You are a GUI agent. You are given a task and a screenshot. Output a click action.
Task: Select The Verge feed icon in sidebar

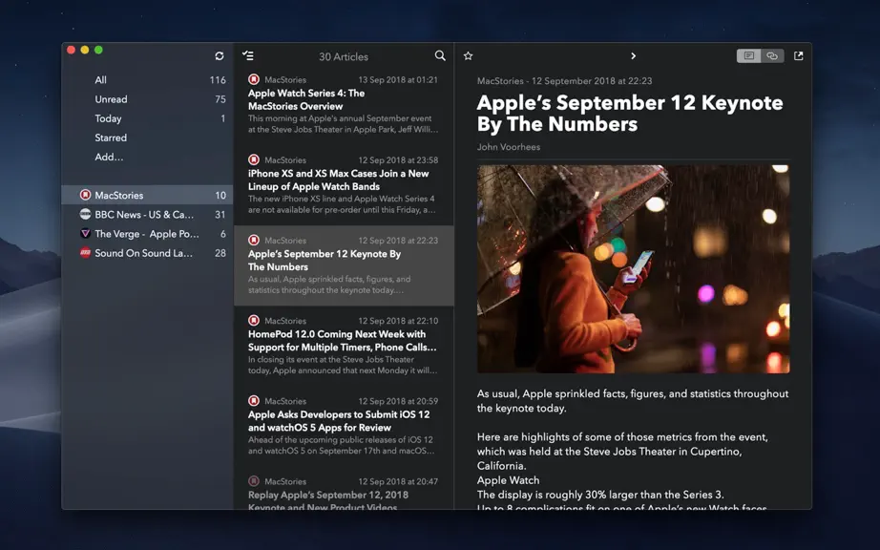point(85,234)
